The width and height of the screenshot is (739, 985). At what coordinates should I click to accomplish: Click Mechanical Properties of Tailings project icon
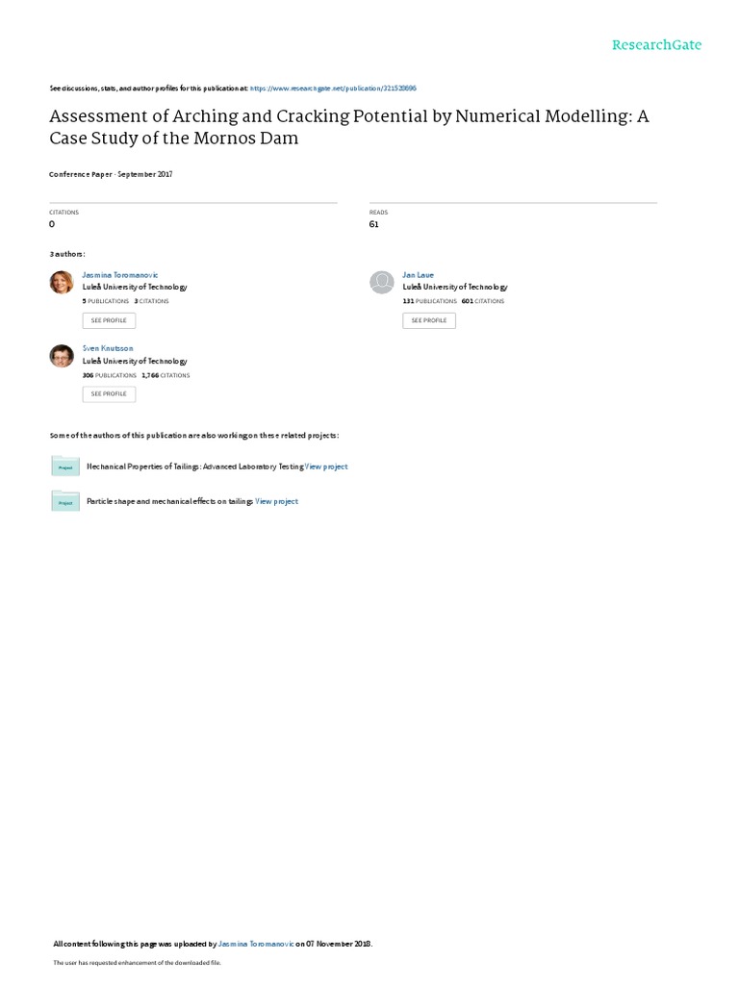pyautogui.click(x=65, y=467)
